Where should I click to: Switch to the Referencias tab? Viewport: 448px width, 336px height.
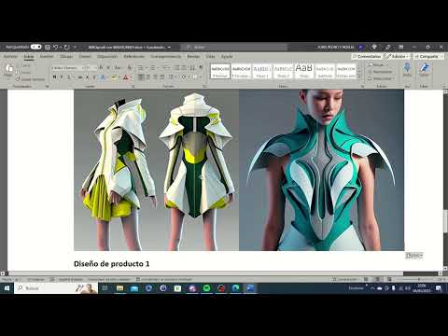click(x=134, y=56)
